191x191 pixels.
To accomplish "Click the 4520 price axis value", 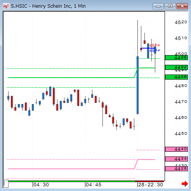I will tap(181, 22).
